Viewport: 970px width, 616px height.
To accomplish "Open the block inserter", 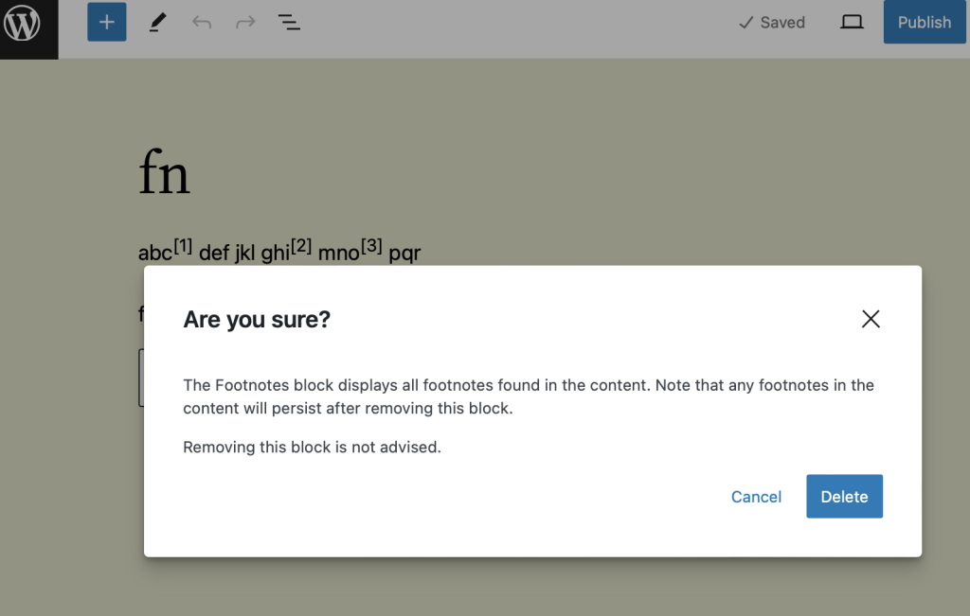I will click(x=106, y=22).
